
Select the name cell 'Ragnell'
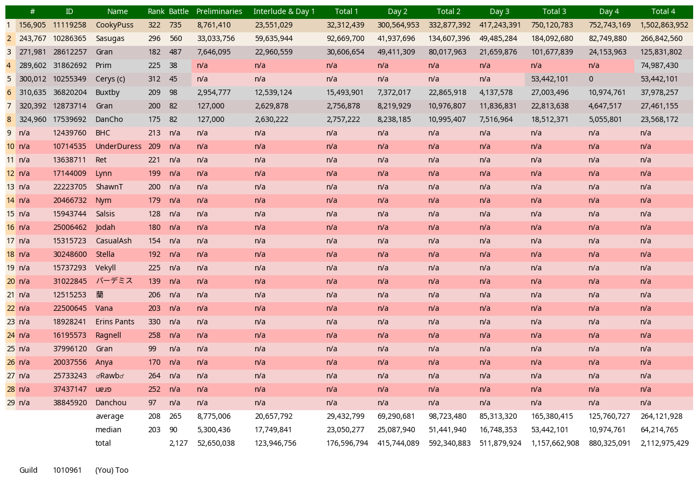tap(108, 335)
